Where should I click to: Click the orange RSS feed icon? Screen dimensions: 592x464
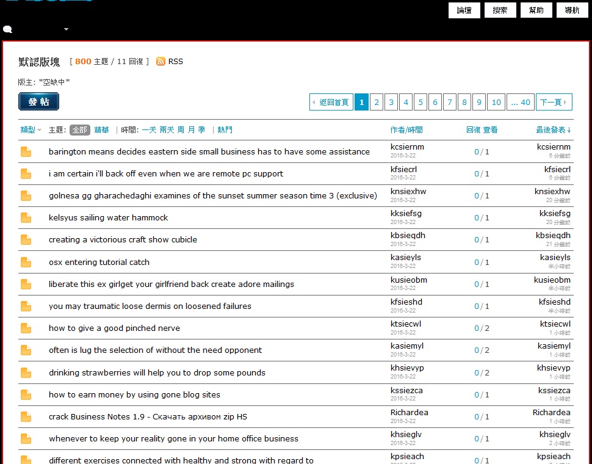point(161,62)
